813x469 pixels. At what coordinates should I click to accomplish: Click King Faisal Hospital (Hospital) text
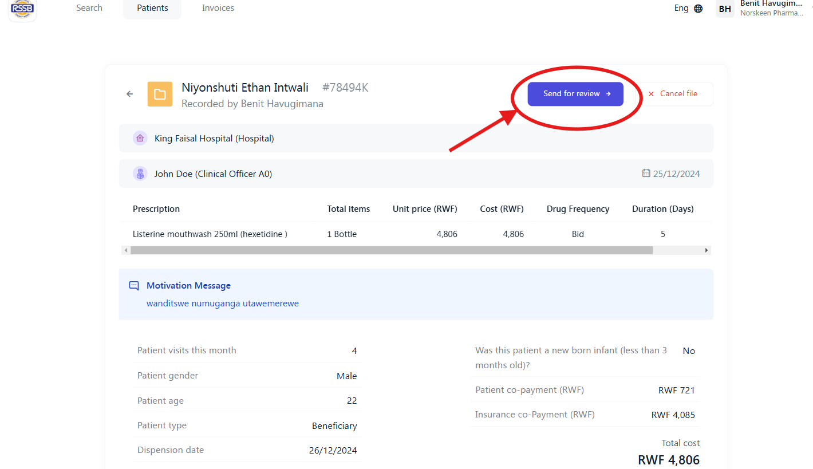(x=214, y=138)
